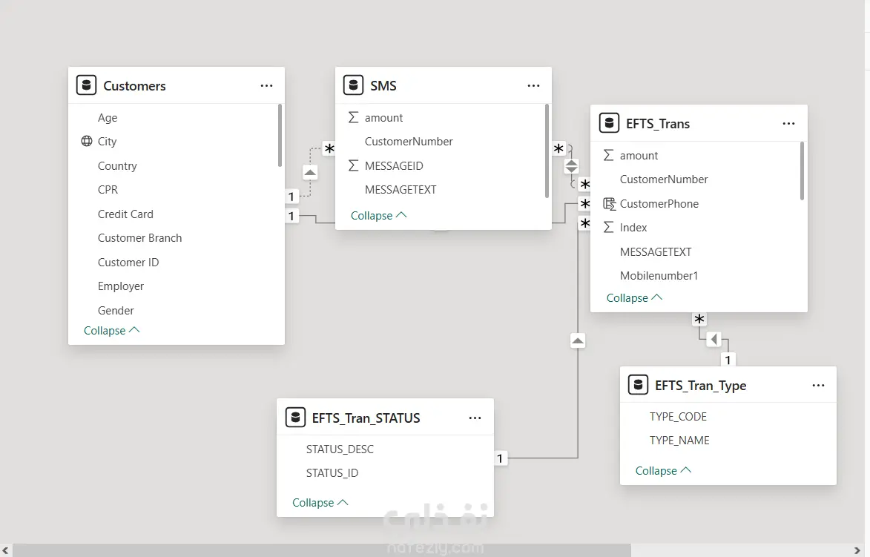This screenshot has width=870, height=557.
Task: Collapse the EFTS_Tran_STATUS table
Action: [320, 503]
